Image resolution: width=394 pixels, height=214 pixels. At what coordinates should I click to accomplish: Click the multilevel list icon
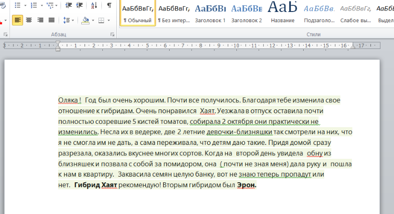(49, 5)
